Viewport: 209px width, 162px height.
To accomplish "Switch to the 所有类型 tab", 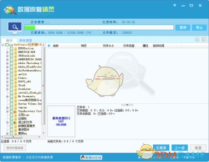I will (x=25, y=40).
